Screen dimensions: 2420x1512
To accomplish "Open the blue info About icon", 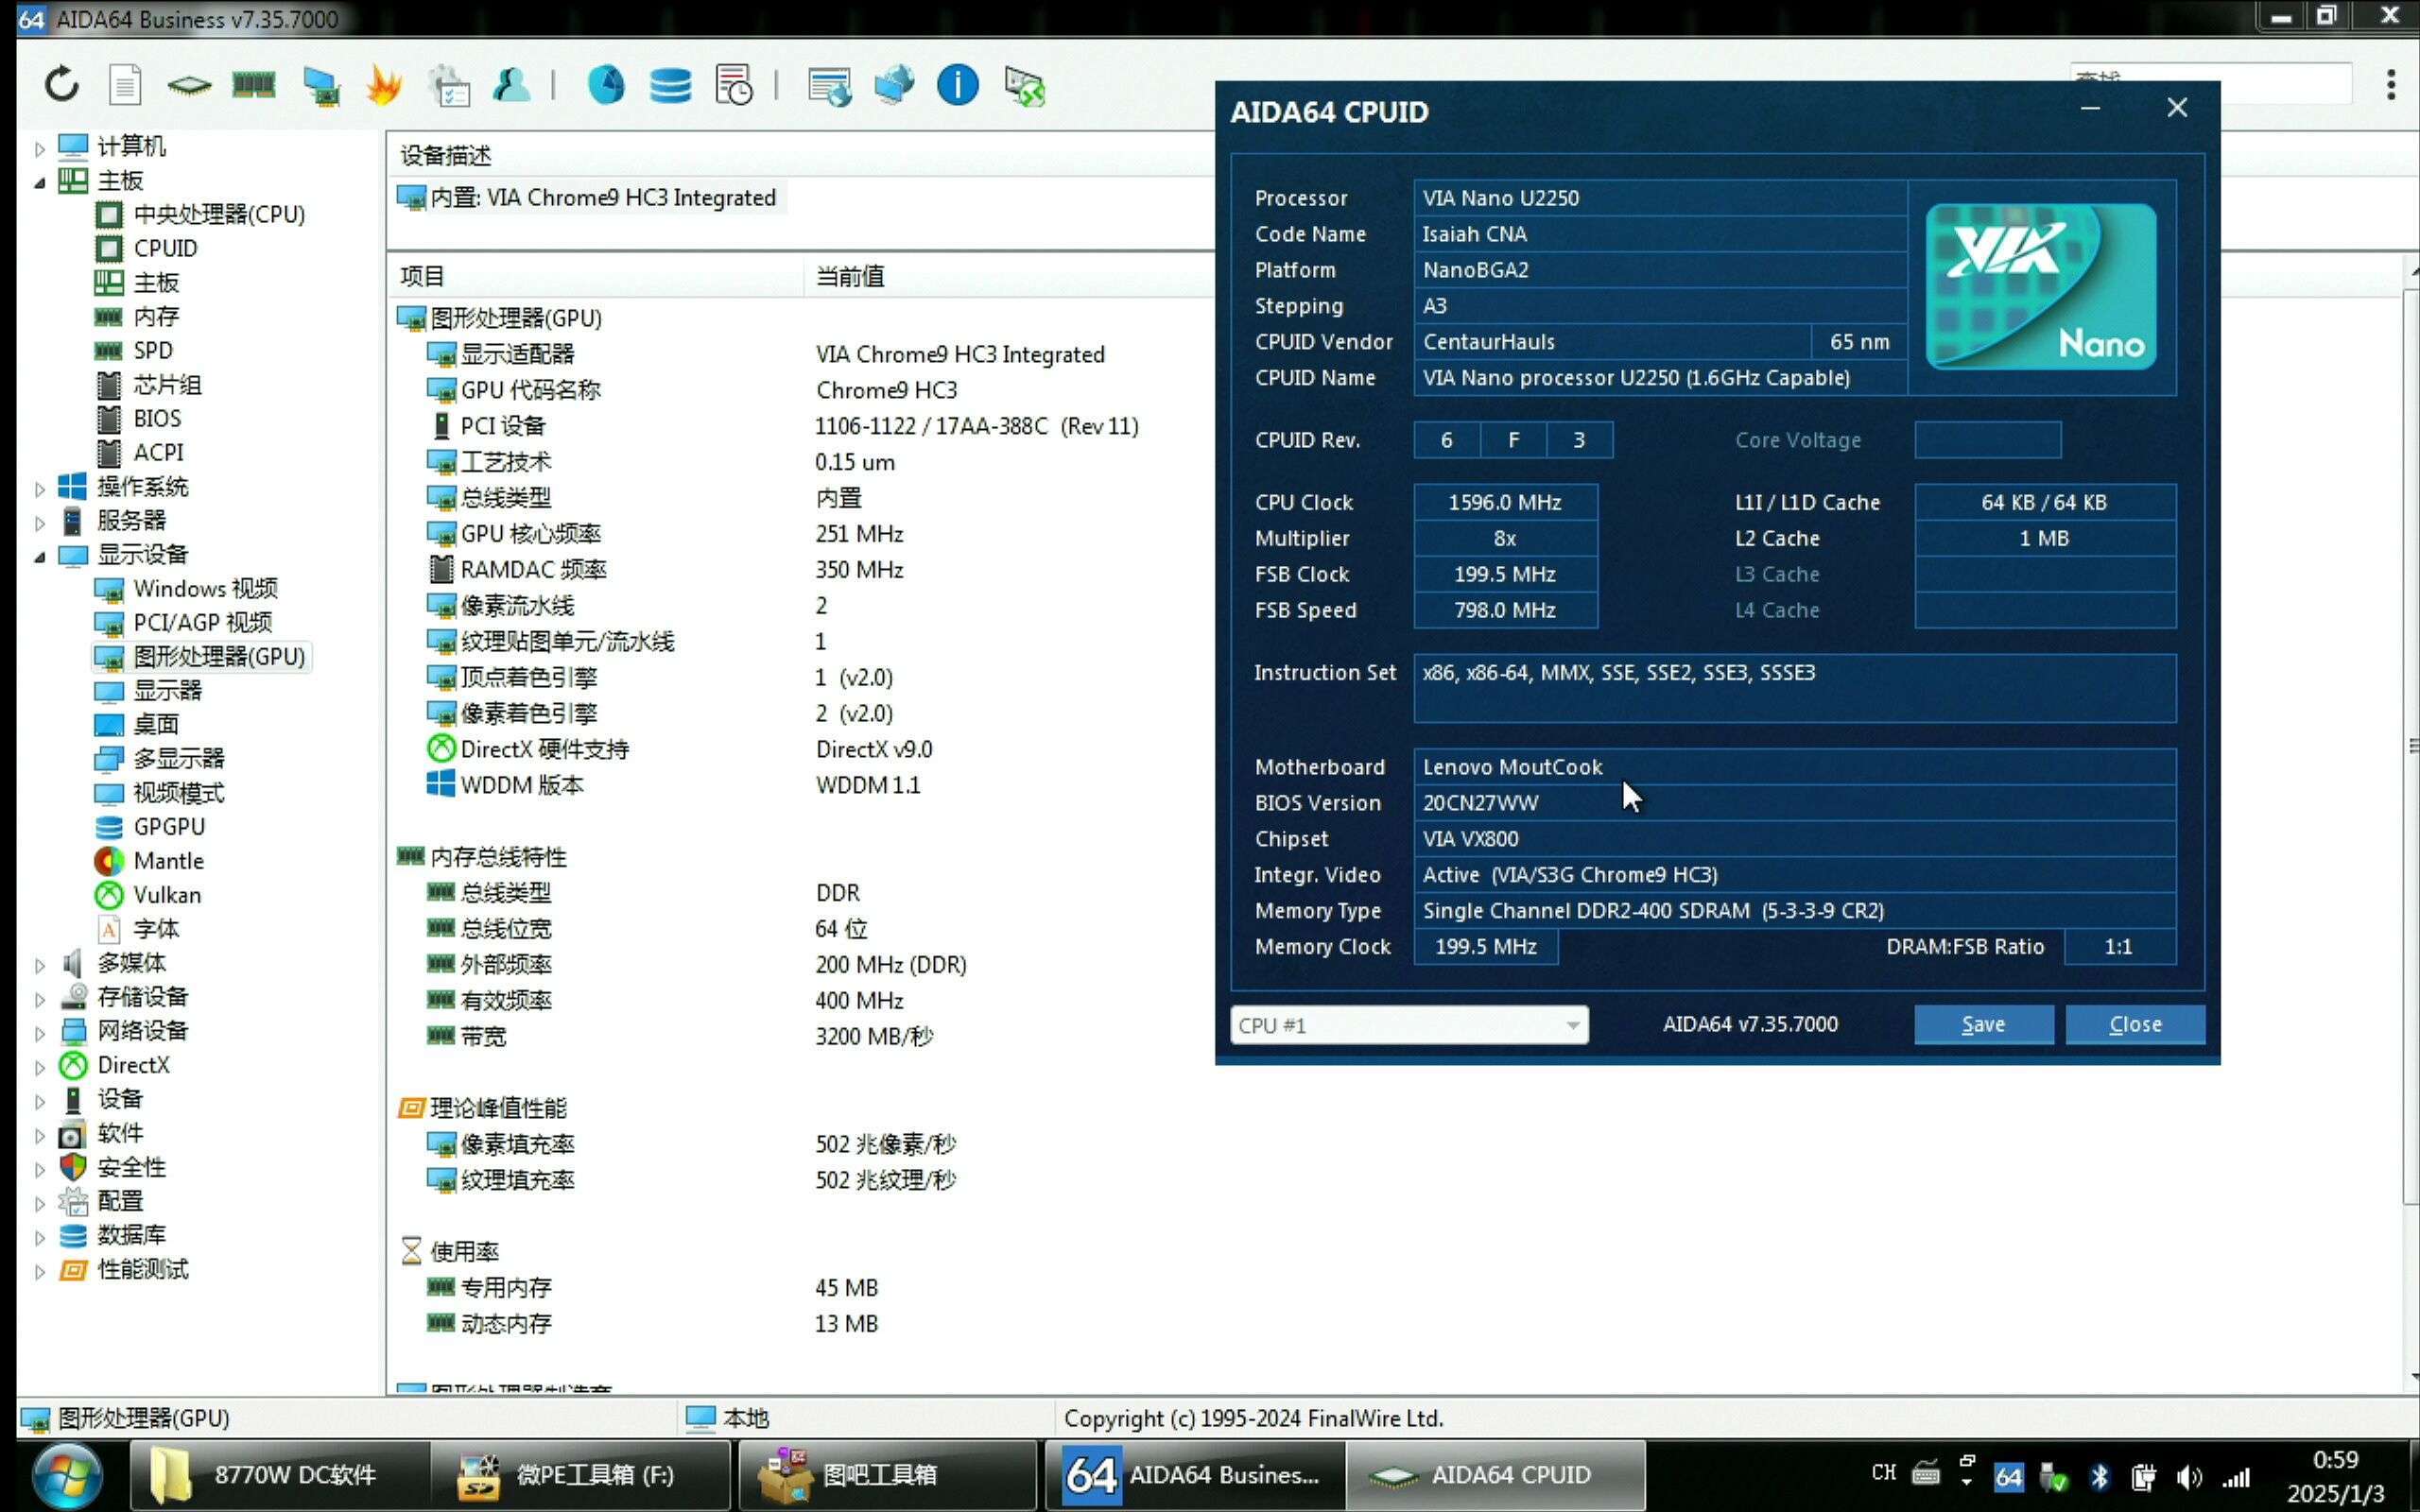I will click(957, 84).
